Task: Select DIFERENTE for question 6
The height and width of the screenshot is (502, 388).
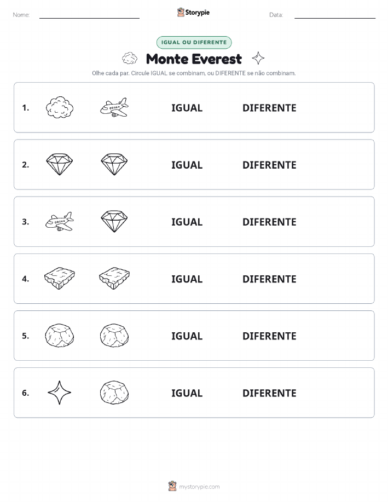Action: click(x=269, y=393)
